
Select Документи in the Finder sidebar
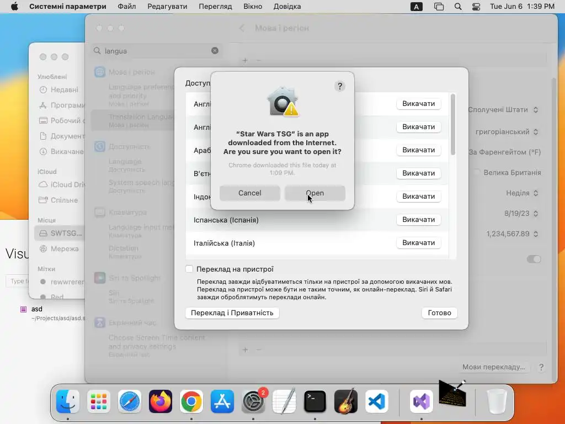(x=61, y=136)
